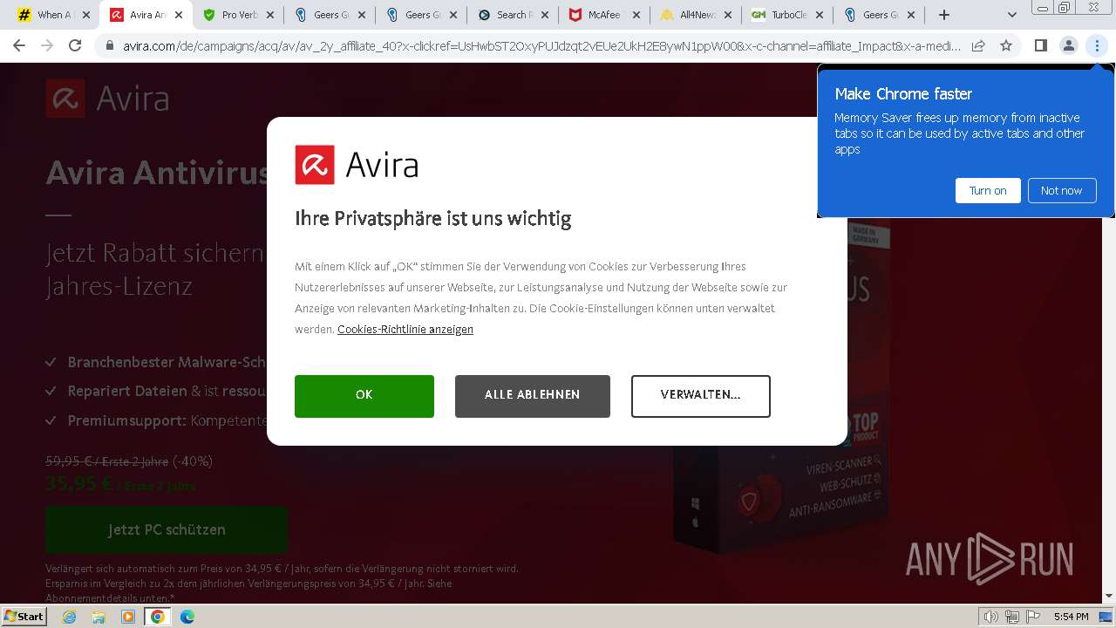The width and height of the screenshot is (1116, 628).
Task: Open Chrome three-dot menu
Action: pos(1096,45)
